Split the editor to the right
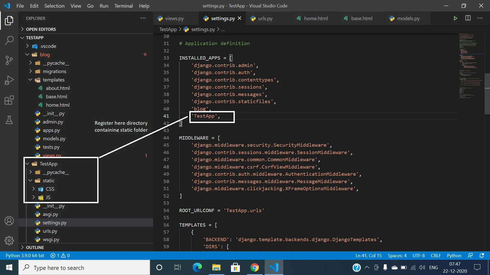The height and width of the screenshot is (275, 490). point(468,18)
